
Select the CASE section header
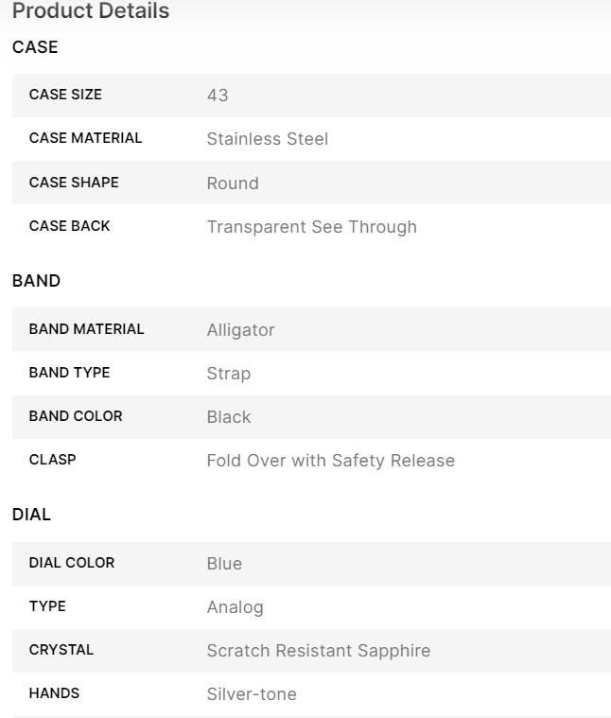click(35, 47)
